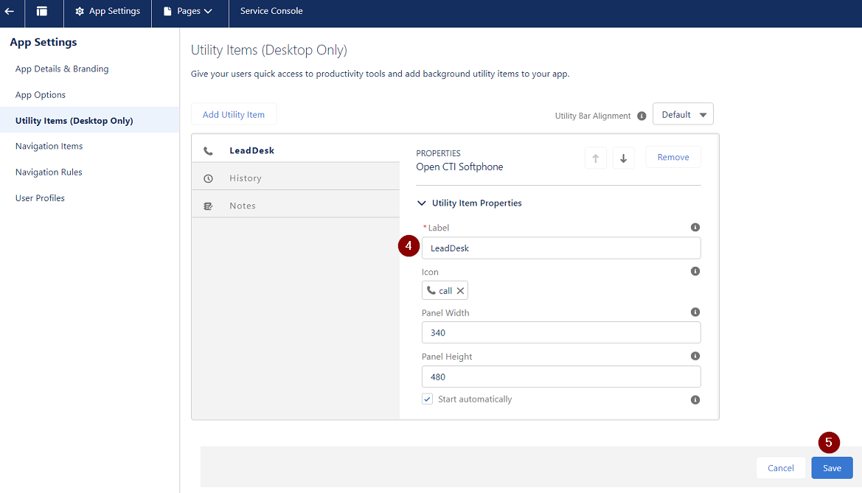Viewport: 862px width, 493px height.
Task: Show info tooltip for Panel Width
Action: pos(695,312)
